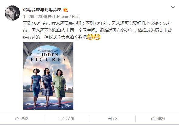This screenshot has width=179, height=125.
Task: Click the thumbs-up like icon
Action: pyautogui.click(x=153, y=119)
